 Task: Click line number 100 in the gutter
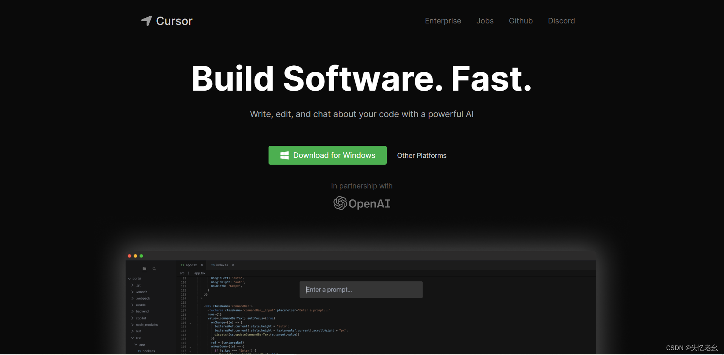tap(184, 282)
